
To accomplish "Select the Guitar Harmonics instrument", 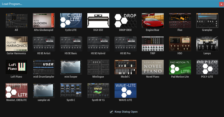I will (17, 44).
